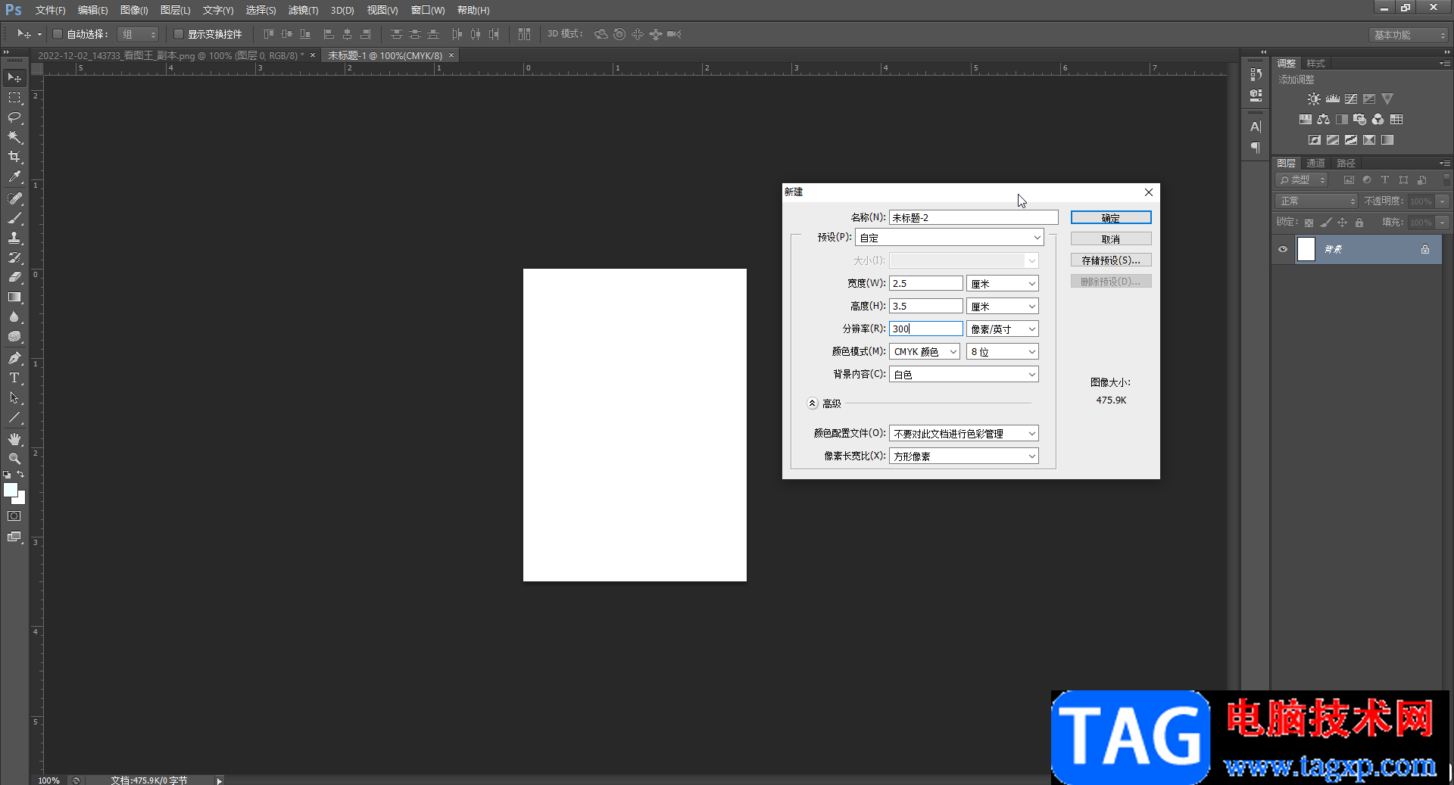
Task: Select the Pen tool
Action: [x=14, y=358]
